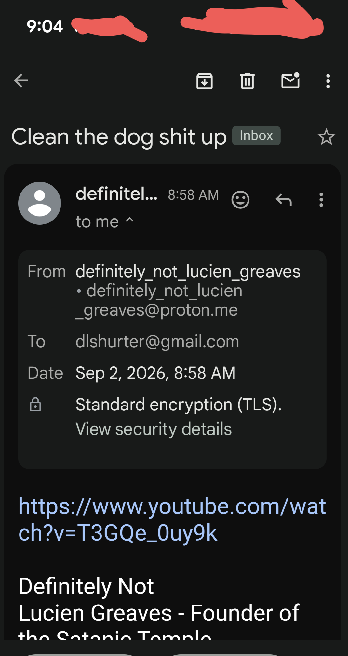The image size is (348, 656).
Task: Star the 'Clean the dog shit up' email
Action: [326, 136]
